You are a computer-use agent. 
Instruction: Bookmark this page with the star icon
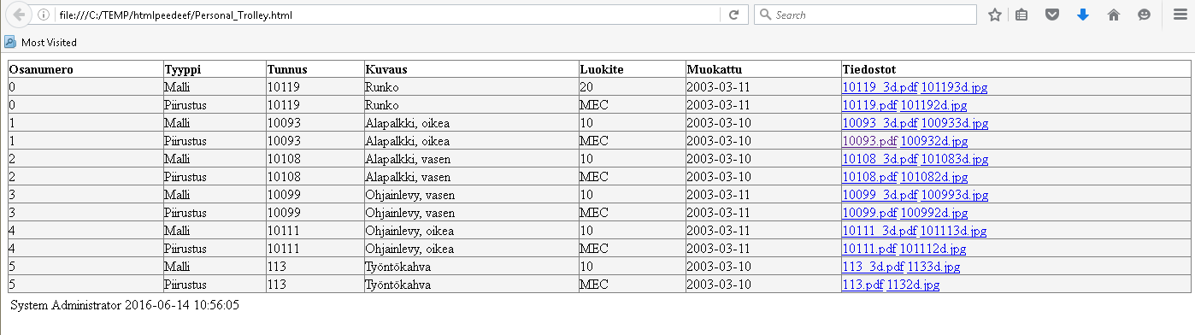tap(995, 15)
